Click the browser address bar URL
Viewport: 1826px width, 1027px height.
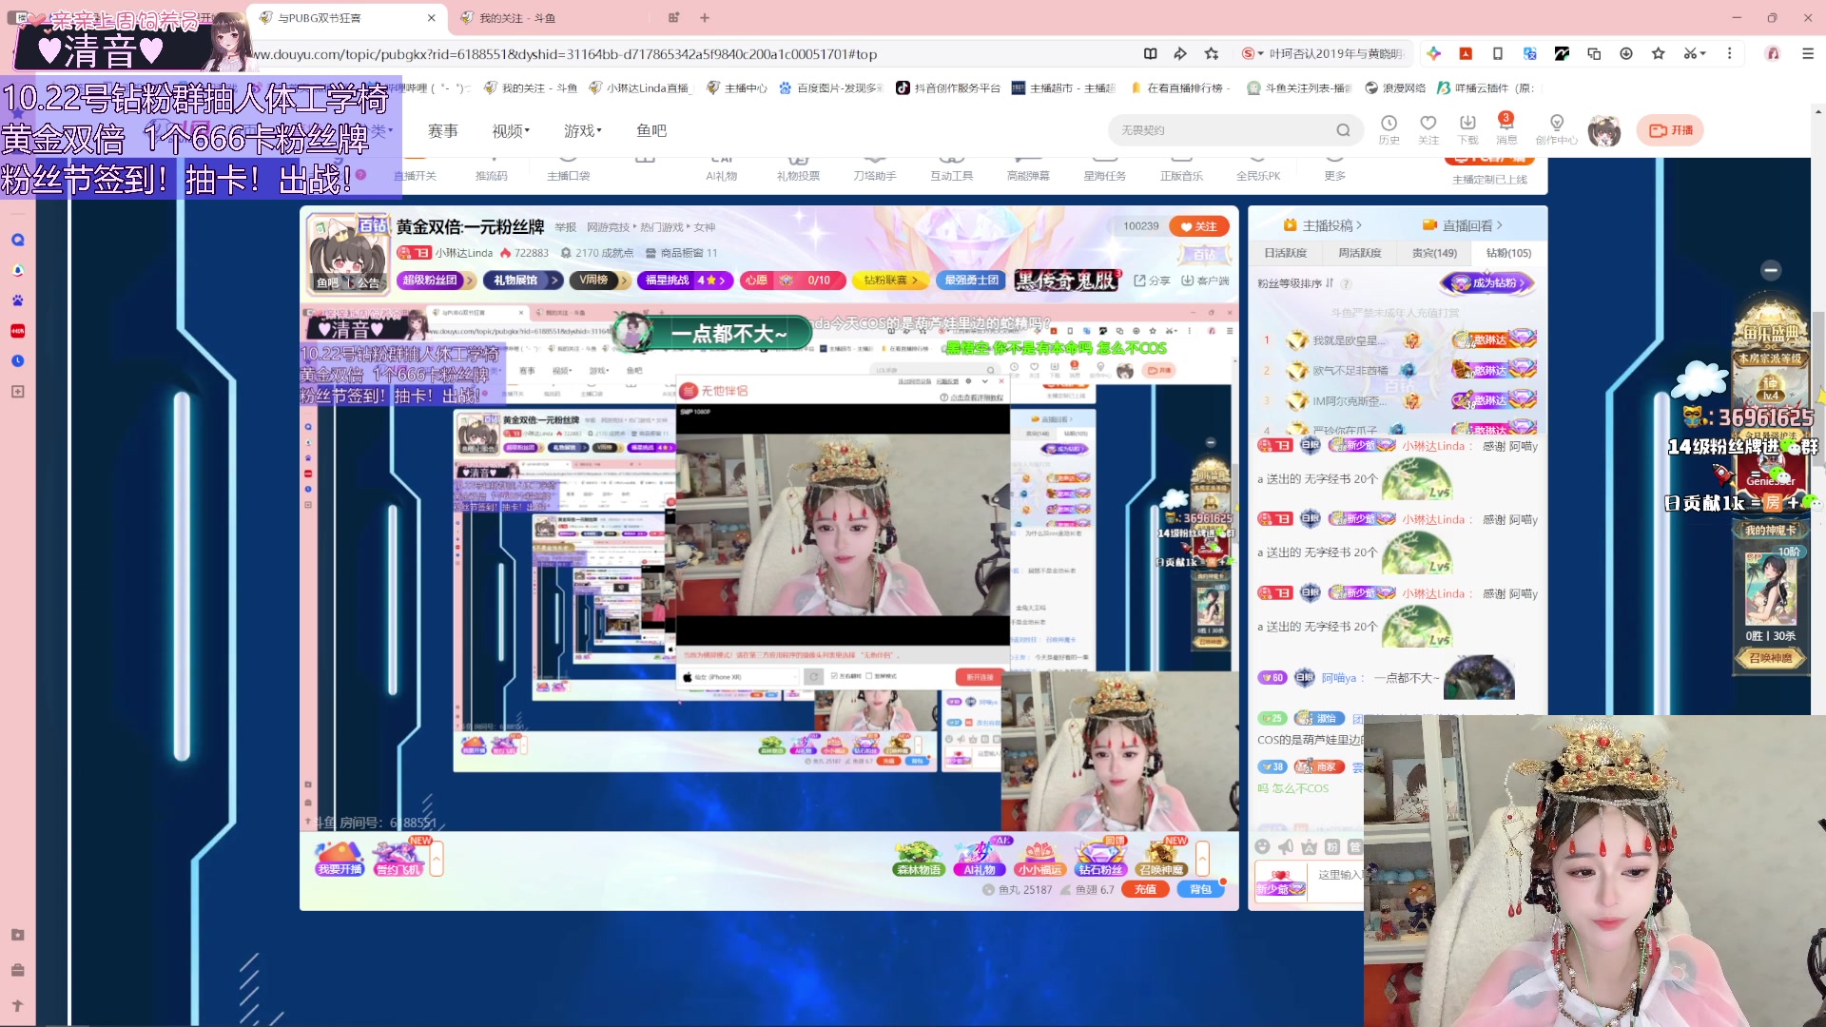coord(566,54)
